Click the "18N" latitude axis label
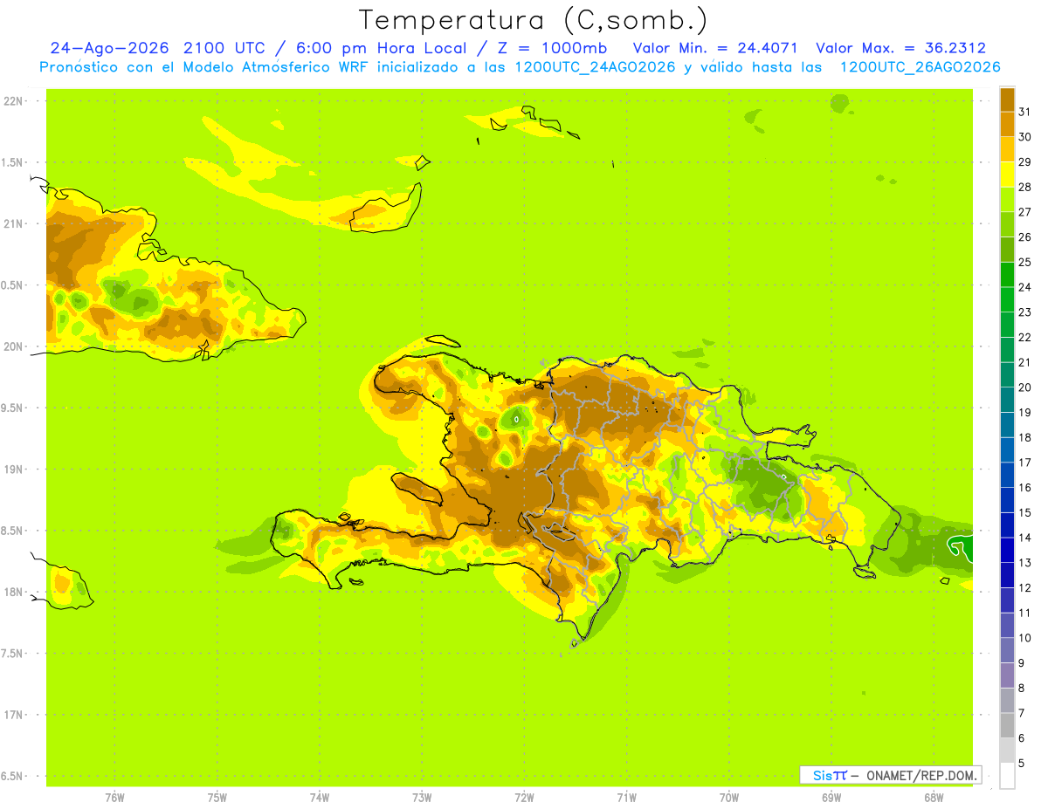The height and width of the screenshot is (809, 1048). click(x=15, y=593)
